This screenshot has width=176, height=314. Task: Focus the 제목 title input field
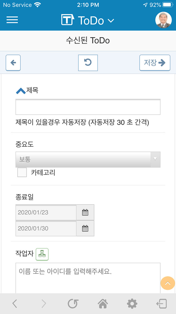[88, 107]
